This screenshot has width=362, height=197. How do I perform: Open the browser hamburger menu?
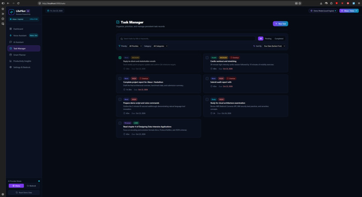tap(359, 3)
